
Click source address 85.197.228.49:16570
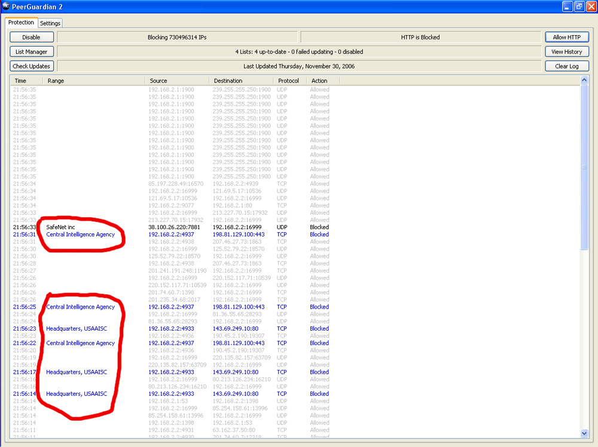[176, 184]
